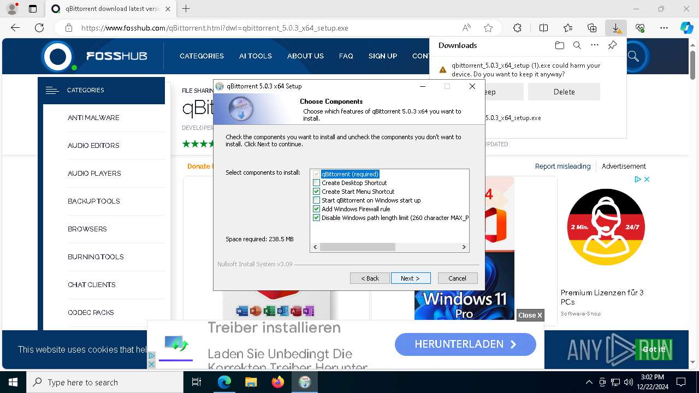Show hidden system tray icons chevron
This screenshot has width=699, height=393.
(x=589, y=382)
